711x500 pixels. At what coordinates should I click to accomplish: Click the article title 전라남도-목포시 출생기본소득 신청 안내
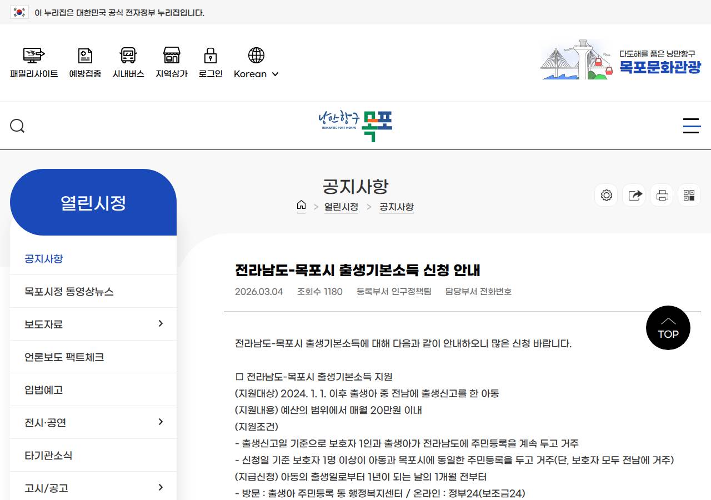358,270
